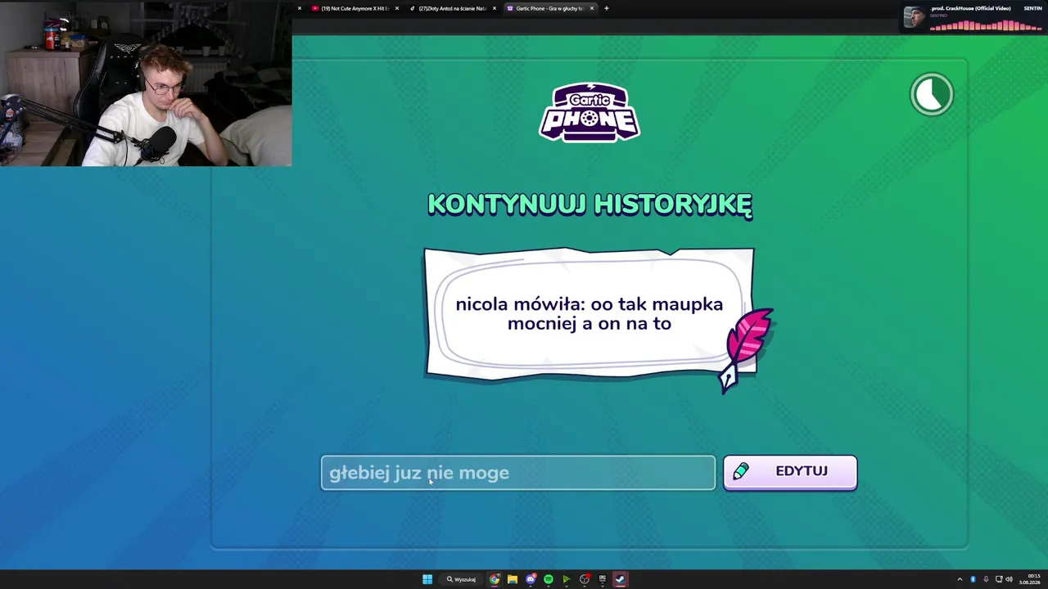Click the story input field
The width and height of the screenshot is (1048, 589).
click(x=517, y=473)
